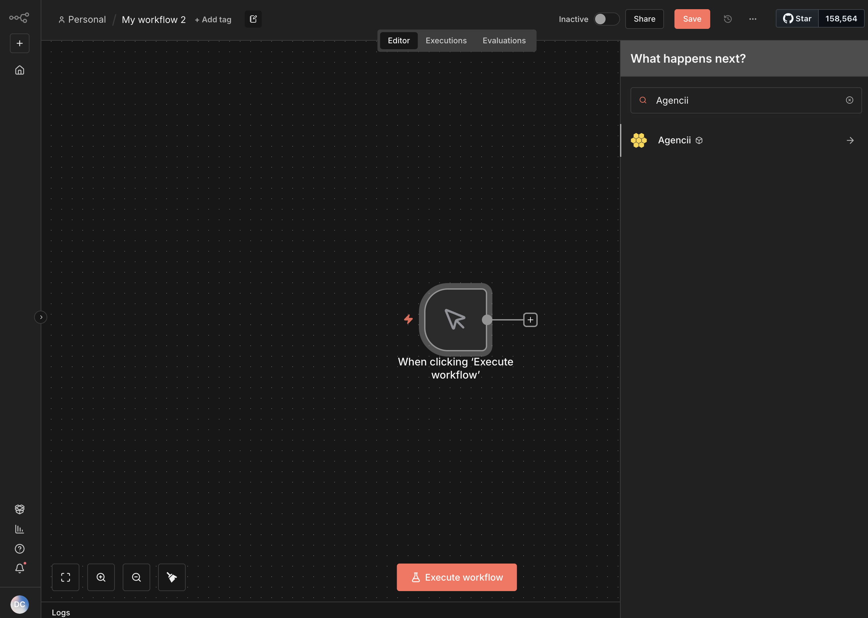The image size is (868, 618).
Task: Open version history via the clock icon
Action: [x=728, y=19]
